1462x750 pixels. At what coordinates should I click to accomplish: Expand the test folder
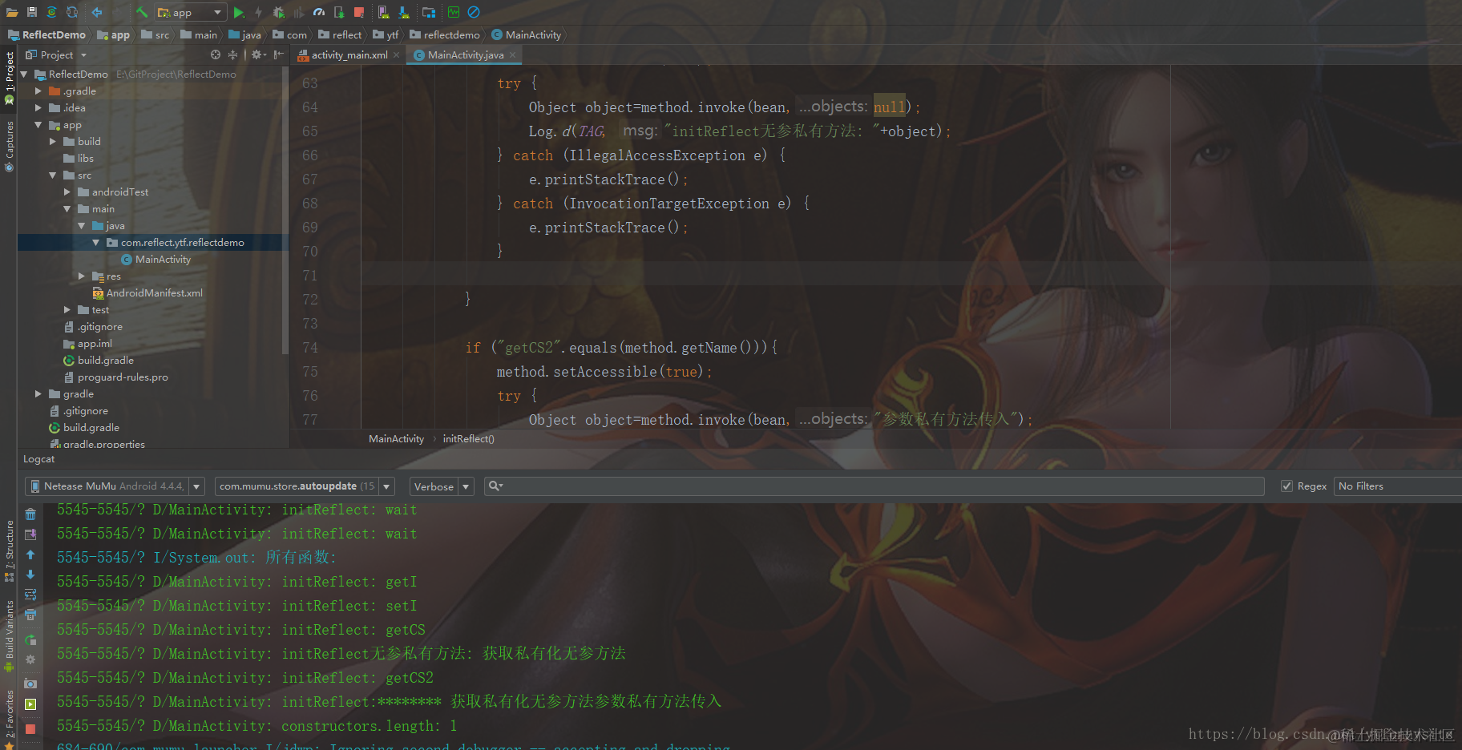67,310
